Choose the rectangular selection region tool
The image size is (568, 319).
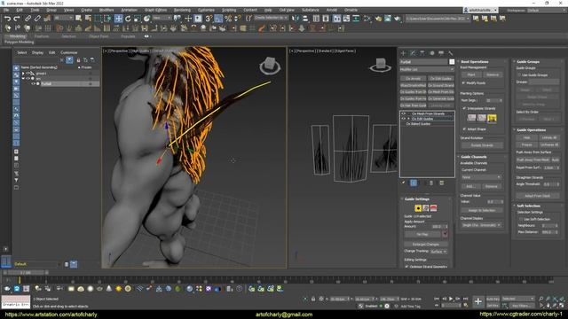click(x=98, y=19)
